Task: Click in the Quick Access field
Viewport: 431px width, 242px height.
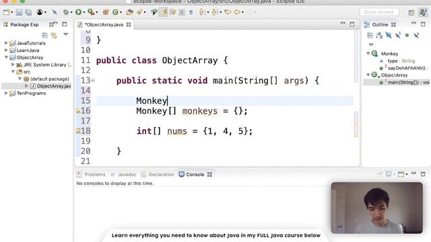Action: (x=378, y=12)
